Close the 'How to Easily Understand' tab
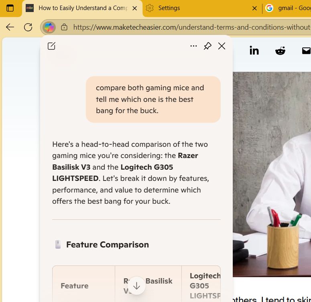The image size is (311, 302). (135, 8)
